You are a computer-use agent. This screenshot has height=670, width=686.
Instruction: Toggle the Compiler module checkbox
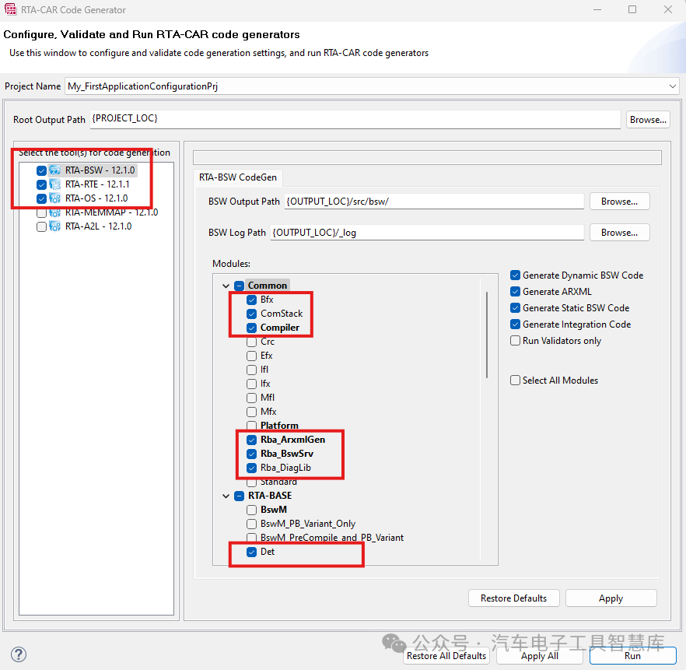(251, 328)
